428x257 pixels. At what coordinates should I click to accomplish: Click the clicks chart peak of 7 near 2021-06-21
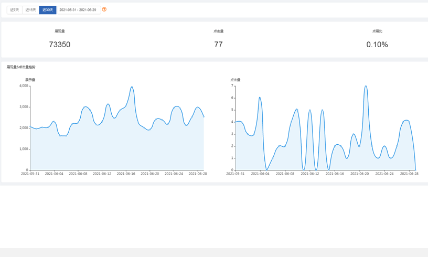[366, 86]
